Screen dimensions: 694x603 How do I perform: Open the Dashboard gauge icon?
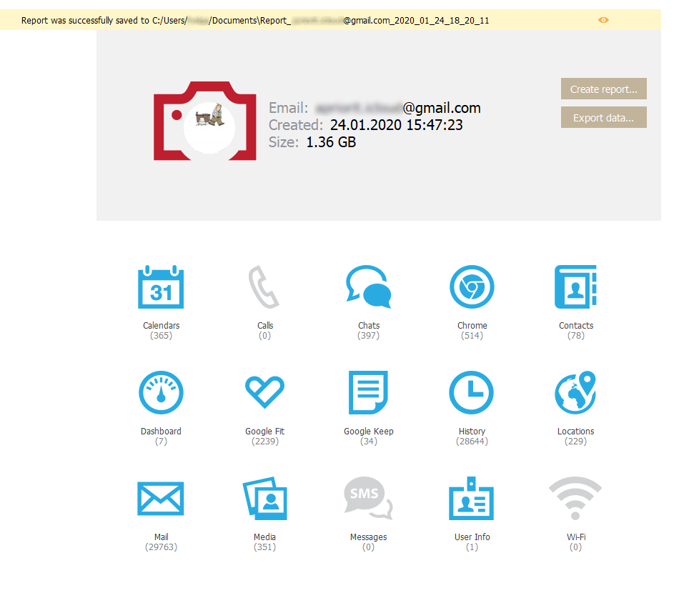tap(161, 393)
